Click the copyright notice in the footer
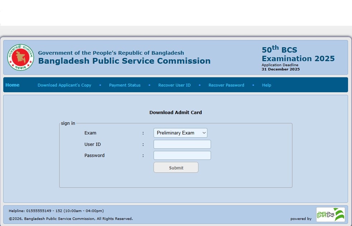The image size is (352, 226). pyautogui.click(x=71, y=218)
